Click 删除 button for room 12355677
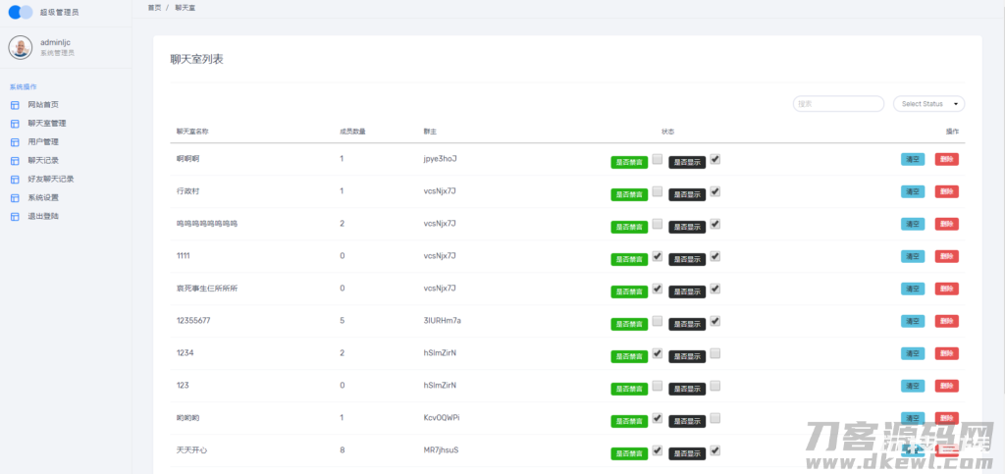The width and height of the screenshot is (1005, 474). click(946, 321)
